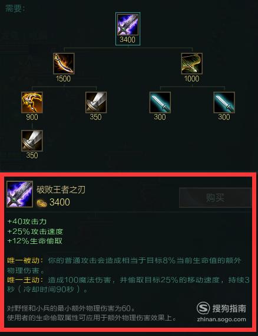Viewport: 258px width, 336px height.
Task: Click the 需要 header label at top
Action: click(15, 9)
